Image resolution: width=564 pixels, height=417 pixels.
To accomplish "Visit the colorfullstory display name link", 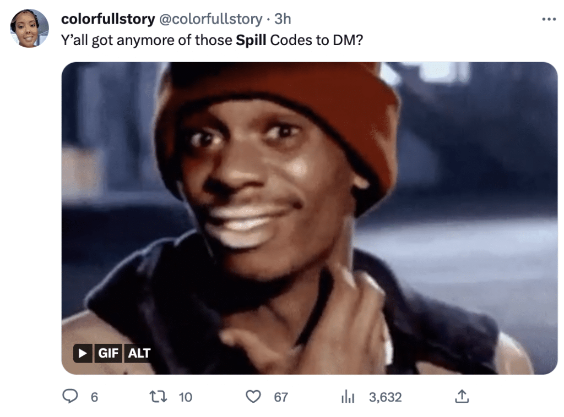I will (x=108, y=19).
